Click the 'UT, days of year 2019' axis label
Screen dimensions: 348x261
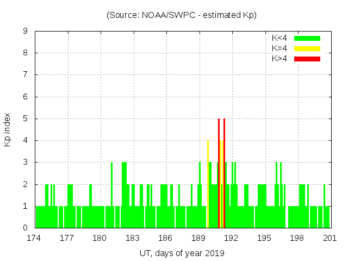coord(182,253)
